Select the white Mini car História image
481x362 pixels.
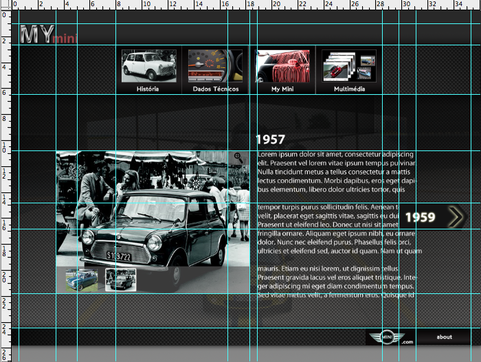pyautogui.click(x=148, y=66)
